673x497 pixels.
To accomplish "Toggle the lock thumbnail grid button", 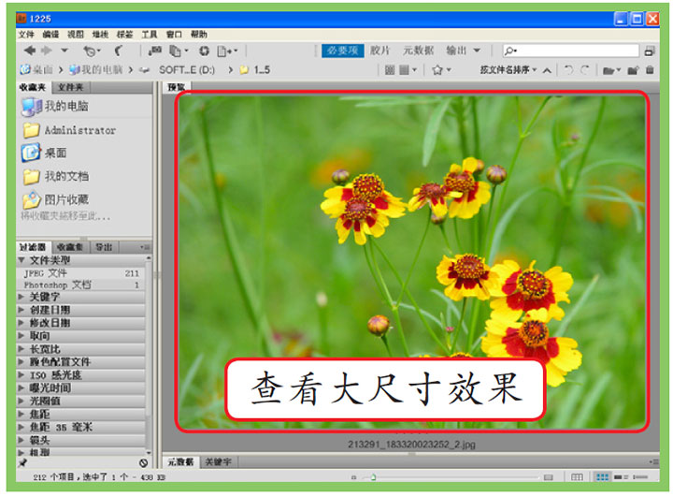I will pyautogui.click(x=577, y=477).
